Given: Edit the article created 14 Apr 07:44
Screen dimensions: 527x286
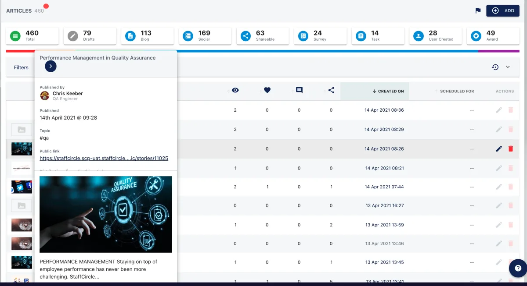Looking at the screenshot, I should (499, 187).
